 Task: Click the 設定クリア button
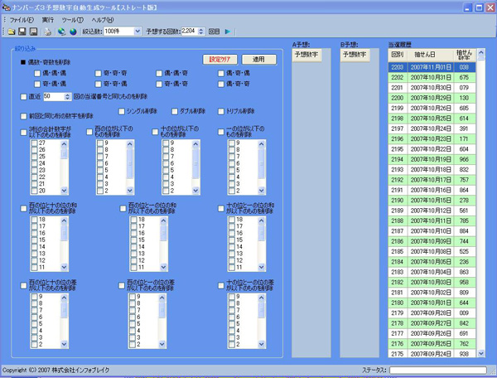click(x=221, y=60)
